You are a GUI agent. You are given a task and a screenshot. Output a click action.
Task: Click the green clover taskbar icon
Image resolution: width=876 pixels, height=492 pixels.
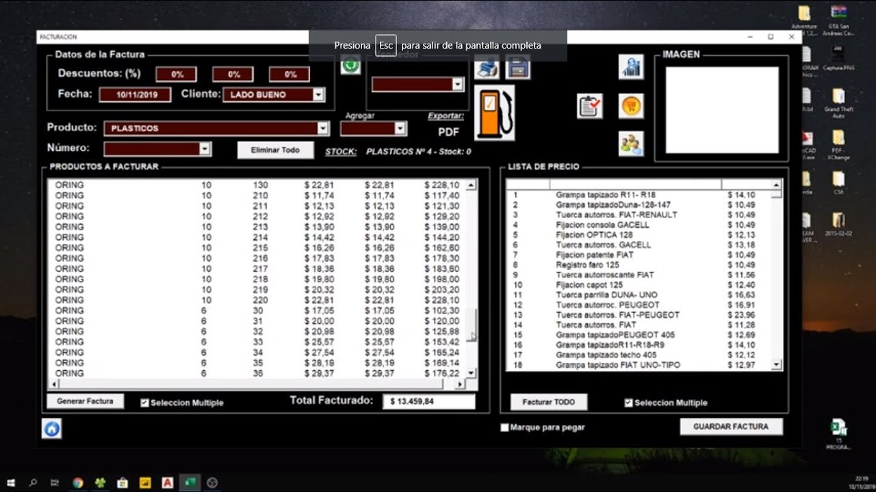100,482
